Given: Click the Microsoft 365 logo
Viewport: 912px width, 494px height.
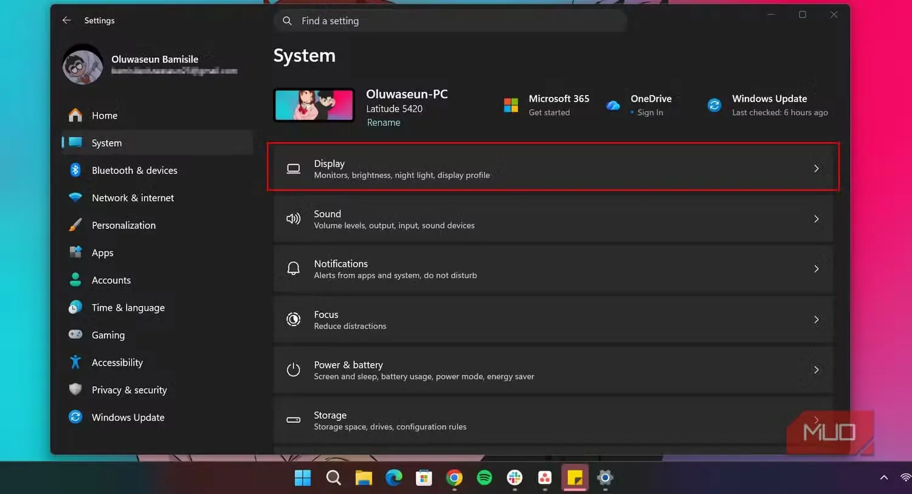Looking at the screenshot, I should coord(511,105).
